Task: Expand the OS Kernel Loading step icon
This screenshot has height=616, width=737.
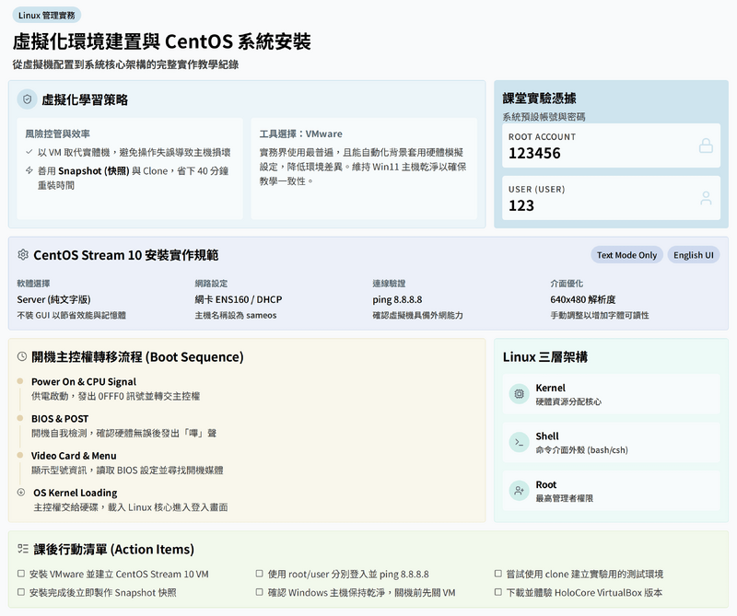Action: [x=21, y=493]
